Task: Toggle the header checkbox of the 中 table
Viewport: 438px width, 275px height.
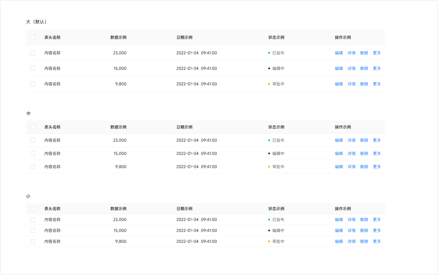Action: pos(33,127)
